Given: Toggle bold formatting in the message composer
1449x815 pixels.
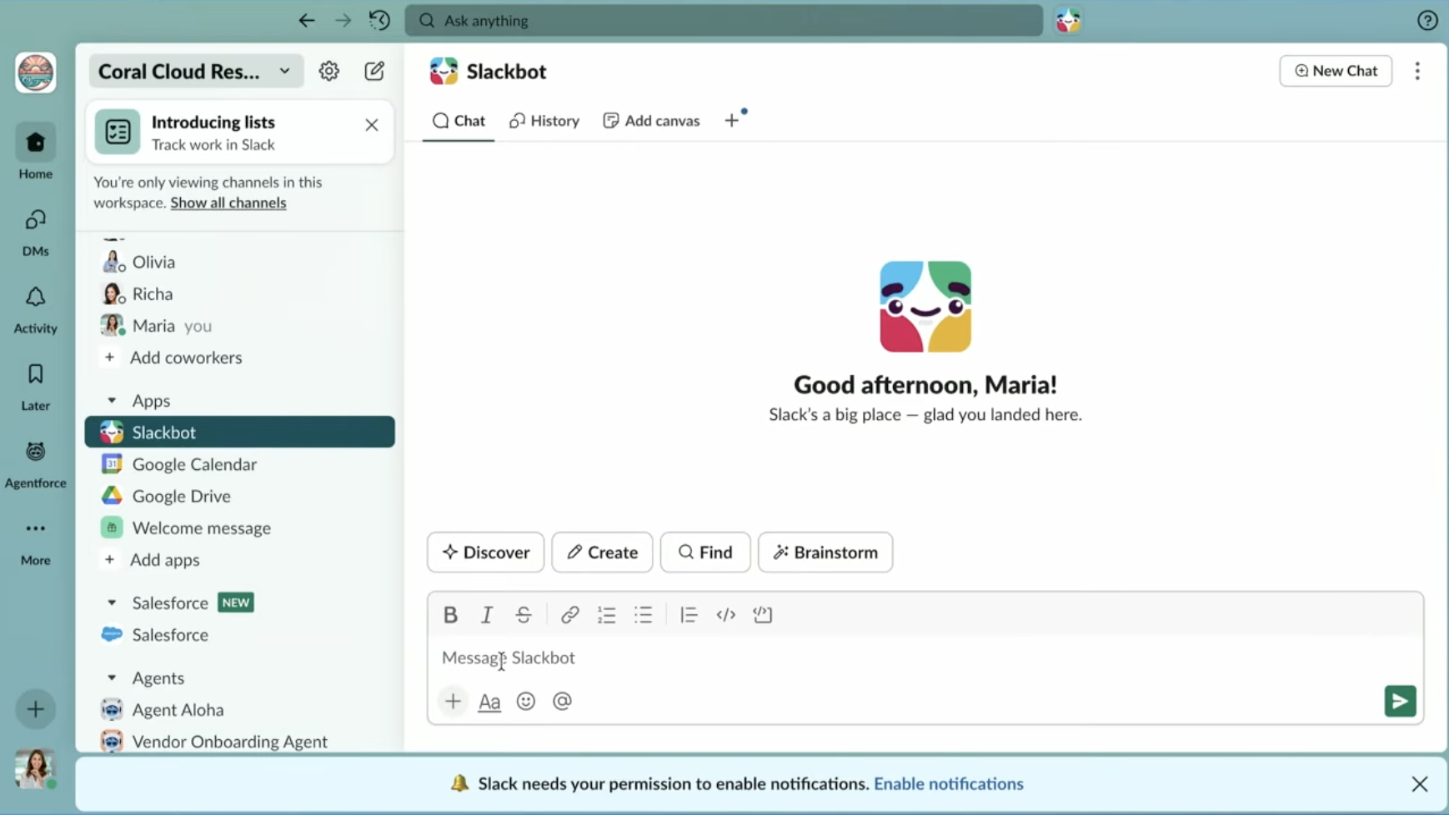Looking at the screenshot, I should click(x=449, y=614).
